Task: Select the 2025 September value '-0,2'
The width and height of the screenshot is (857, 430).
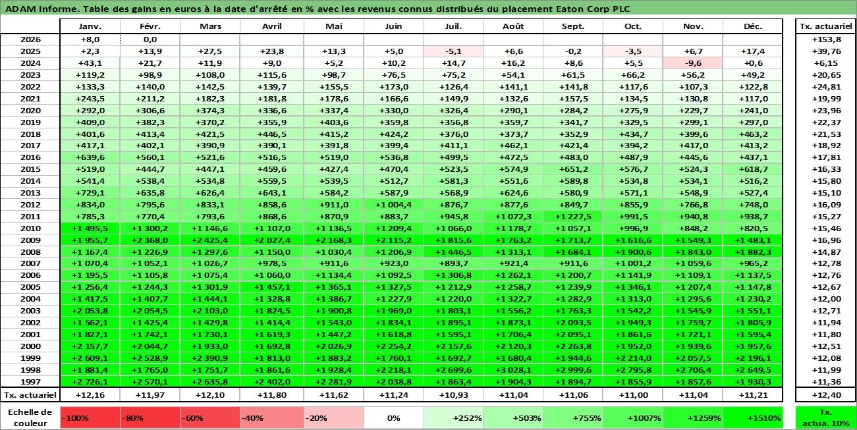Action: point(573,51)
